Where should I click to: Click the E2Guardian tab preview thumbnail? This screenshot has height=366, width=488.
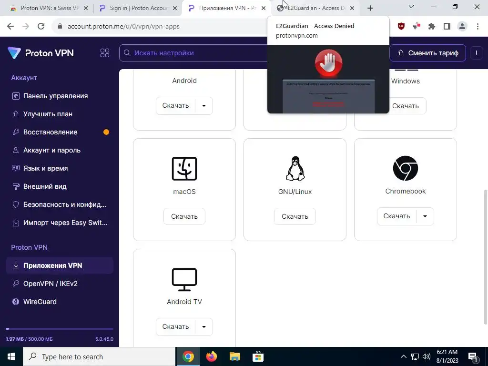point(328,79)
